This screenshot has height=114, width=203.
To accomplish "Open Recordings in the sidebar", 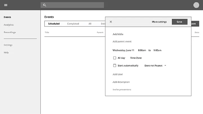I will coord(10,32).
